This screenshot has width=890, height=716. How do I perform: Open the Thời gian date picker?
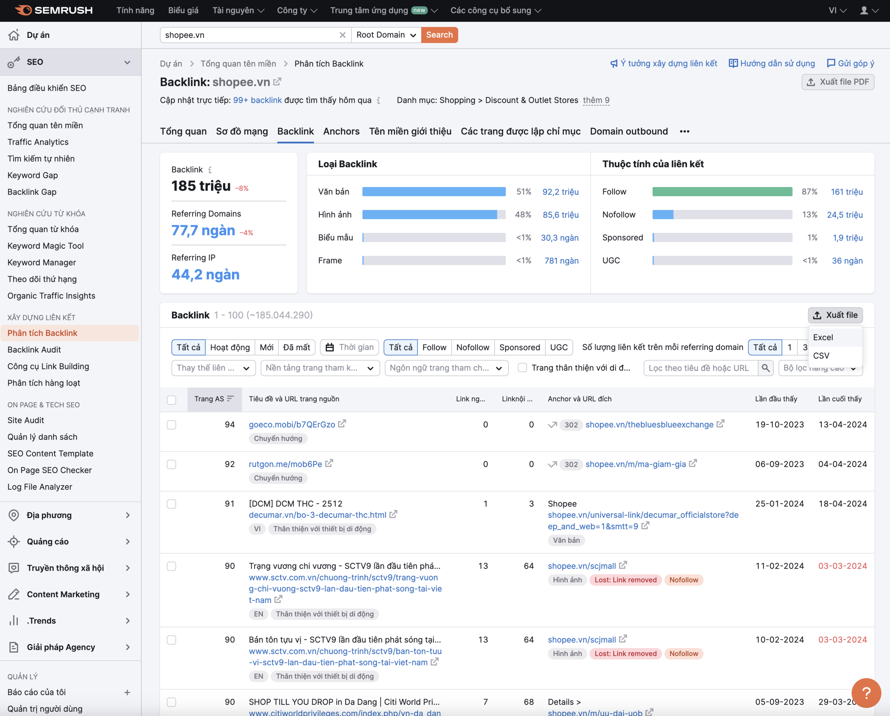click(x=349, y=347)
